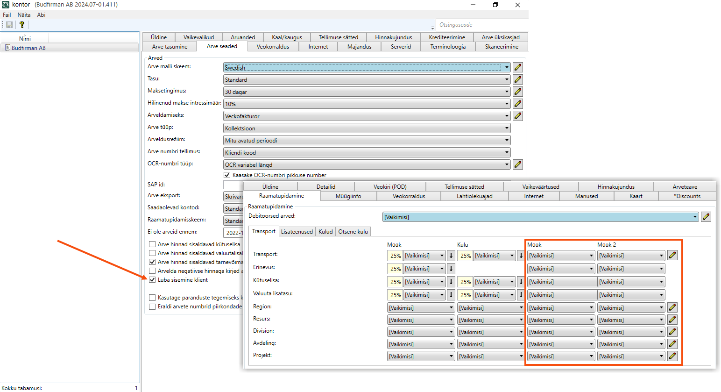Click the Otsinguseade search field
Viewport: 721px width, 392px height.
point(481,25)
